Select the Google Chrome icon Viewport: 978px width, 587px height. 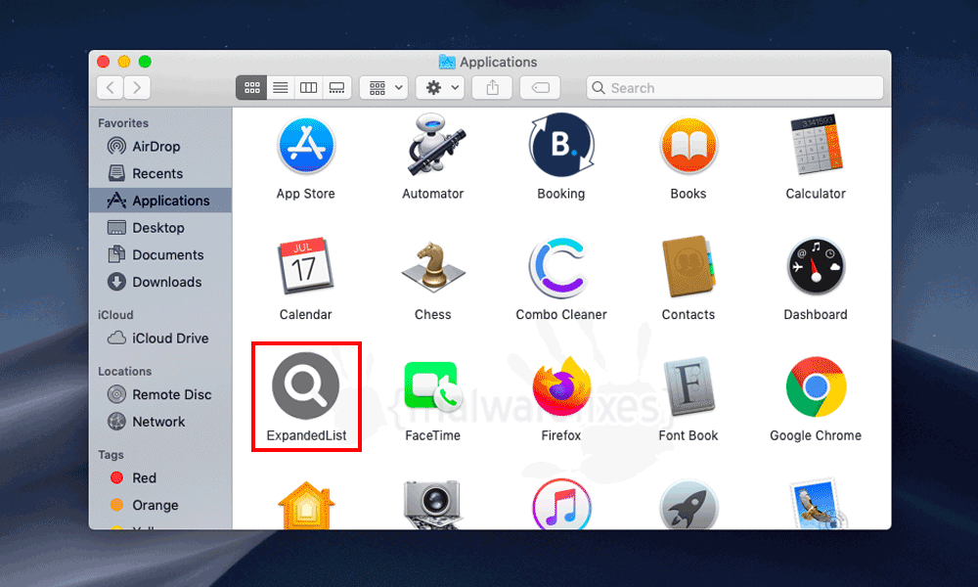tap(816, 386)
